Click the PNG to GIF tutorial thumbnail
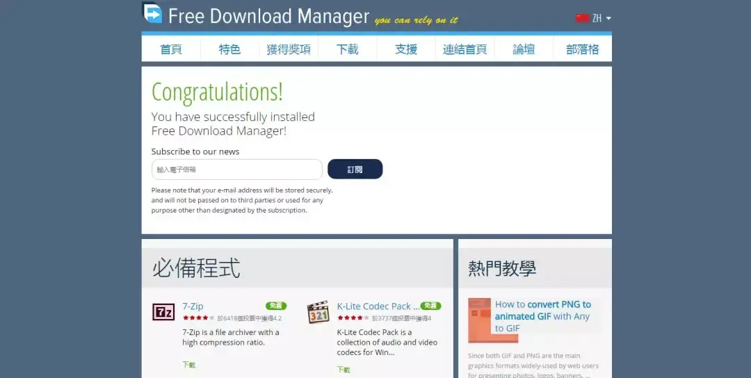This screenshot has height=378, width=751. point(492,320)
